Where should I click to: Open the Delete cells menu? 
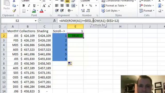click(147, 6)
